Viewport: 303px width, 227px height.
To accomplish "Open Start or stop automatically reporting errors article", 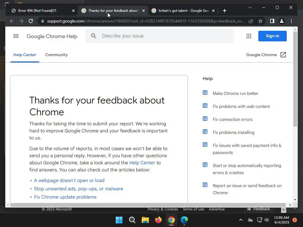I will click(247, 169).
